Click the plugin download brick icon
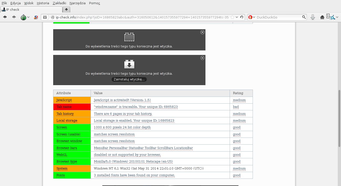The height and width of the screenshot is (186, 341). 129,64
